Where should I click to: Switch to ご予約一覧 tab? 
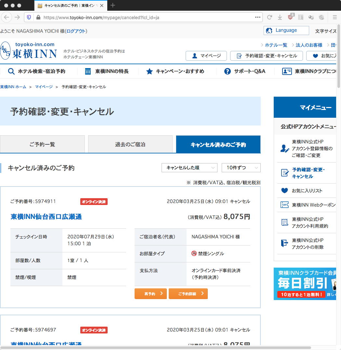click(x=42, y=144)
